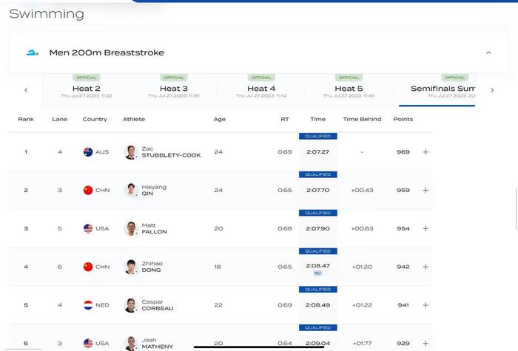Click the WJ badge under Dong's time

click(317, 273)
